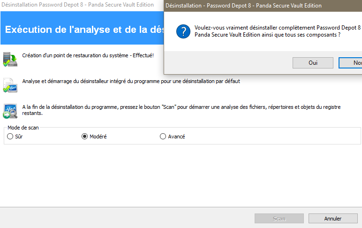Select the Avancé scan mode
This screenshot has height=228, width=362.
(x=173, y=137)
